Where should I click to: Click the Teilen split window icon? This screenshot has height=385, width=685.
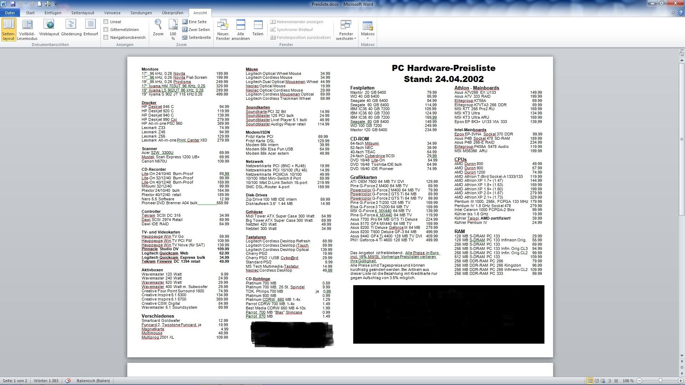(x=258, y=25)
